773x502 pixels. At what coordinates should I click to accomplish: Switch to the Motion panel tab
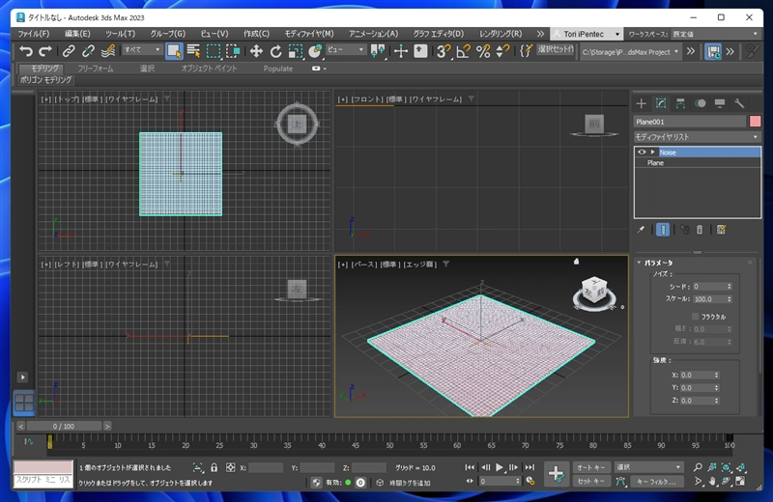point(700,103)
